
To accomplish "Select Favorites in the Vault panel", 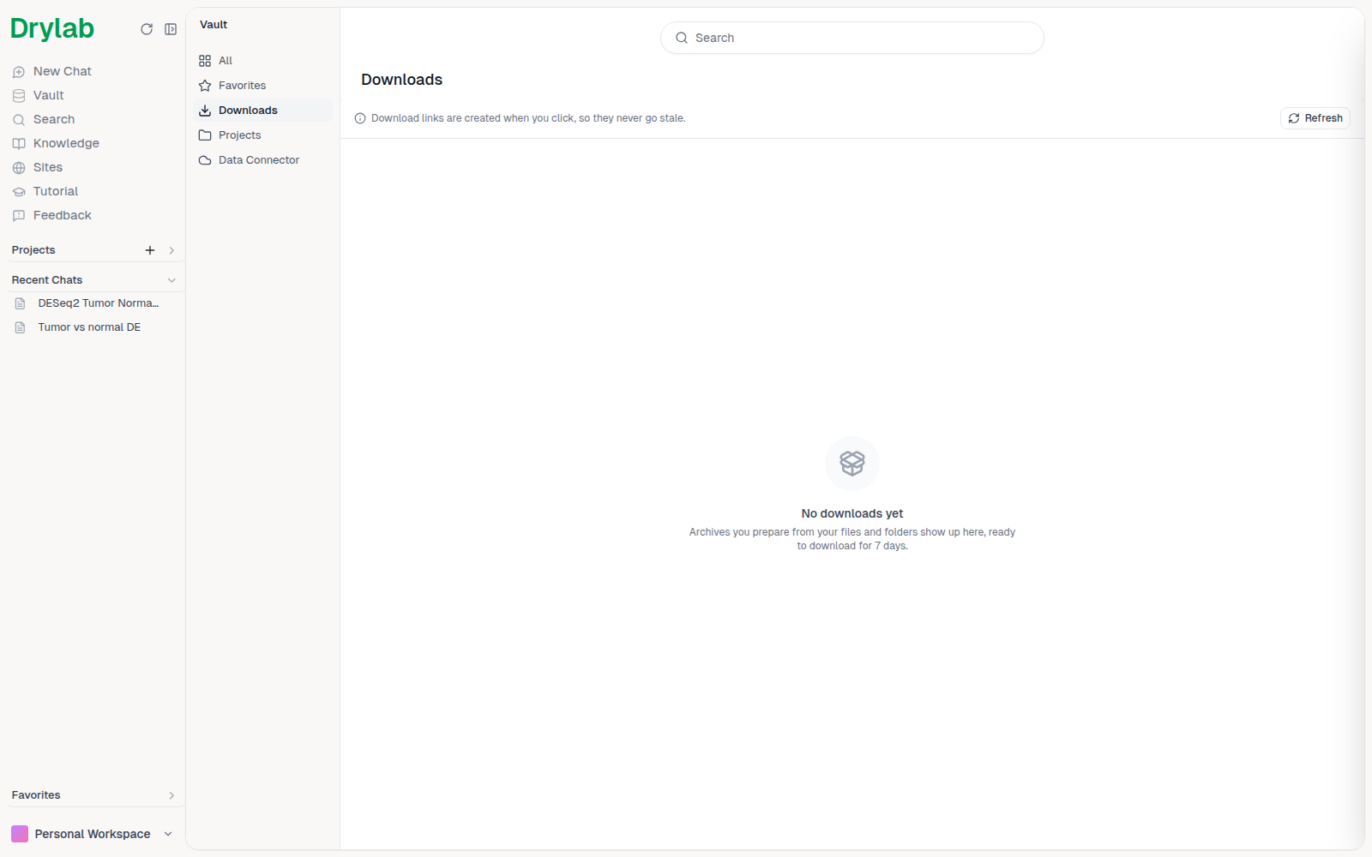I will 262,86.
